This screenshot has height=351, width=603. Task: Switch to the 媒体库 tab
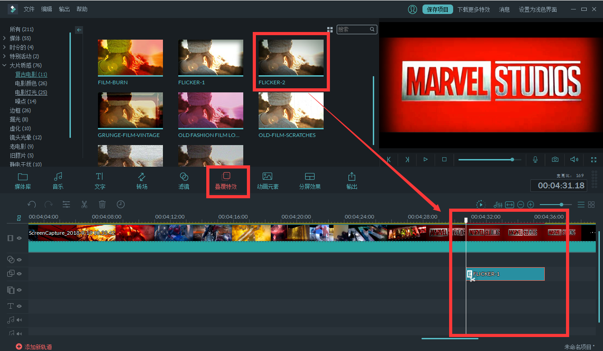23,181
